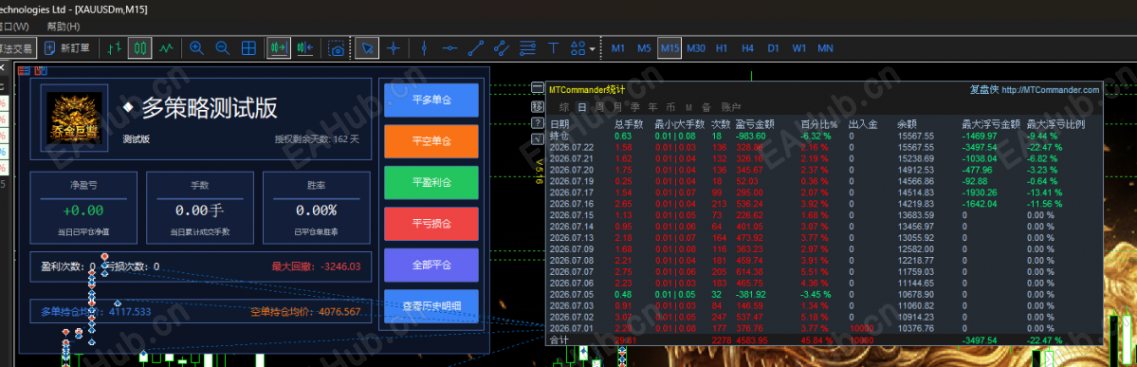
Task: Select the 币 symbol tab in MTCommander
Action: [670, 107]
